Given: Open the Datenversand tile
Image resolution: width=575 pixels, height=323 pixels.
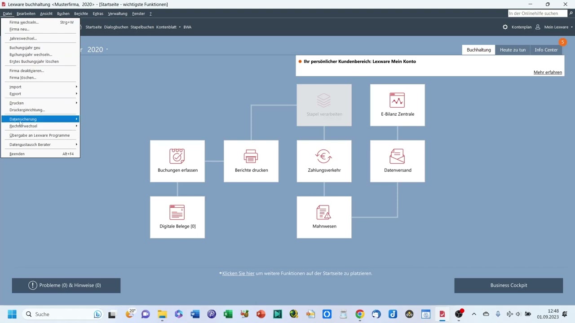Looking at the screenshot, I should coord(398,161).
